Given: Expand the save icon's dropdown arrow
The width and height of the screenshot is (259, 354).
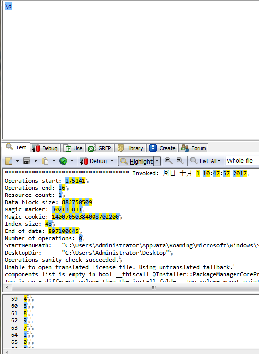Looking at the screenshot, I should coord(35,161).
